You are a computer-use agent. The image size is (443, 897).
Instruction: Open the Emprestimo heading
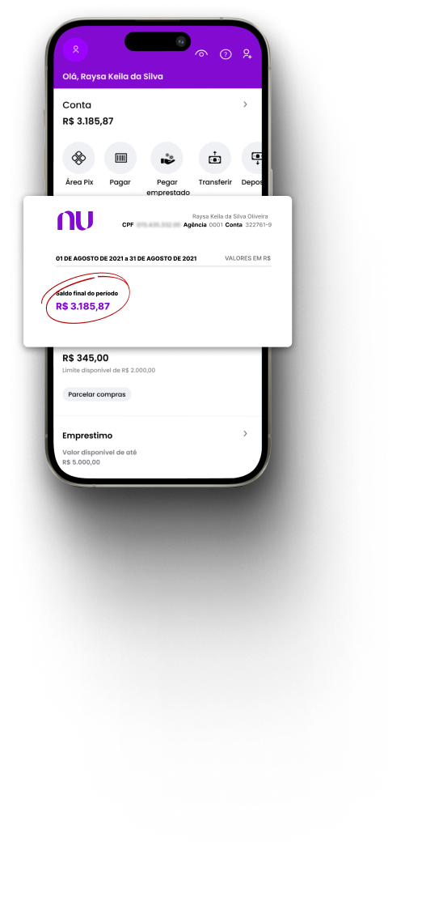(x=87, y=436)
